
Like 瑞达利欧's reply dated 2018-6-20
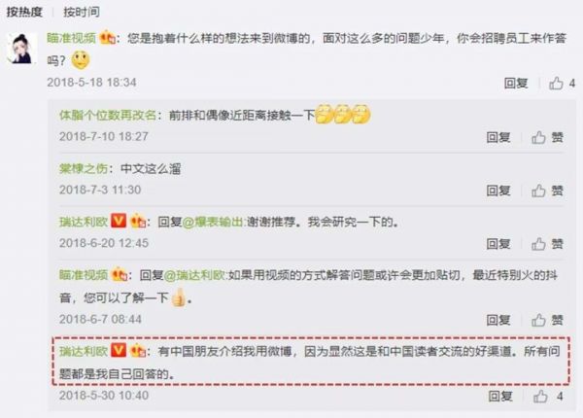click(x=547, y=244)
